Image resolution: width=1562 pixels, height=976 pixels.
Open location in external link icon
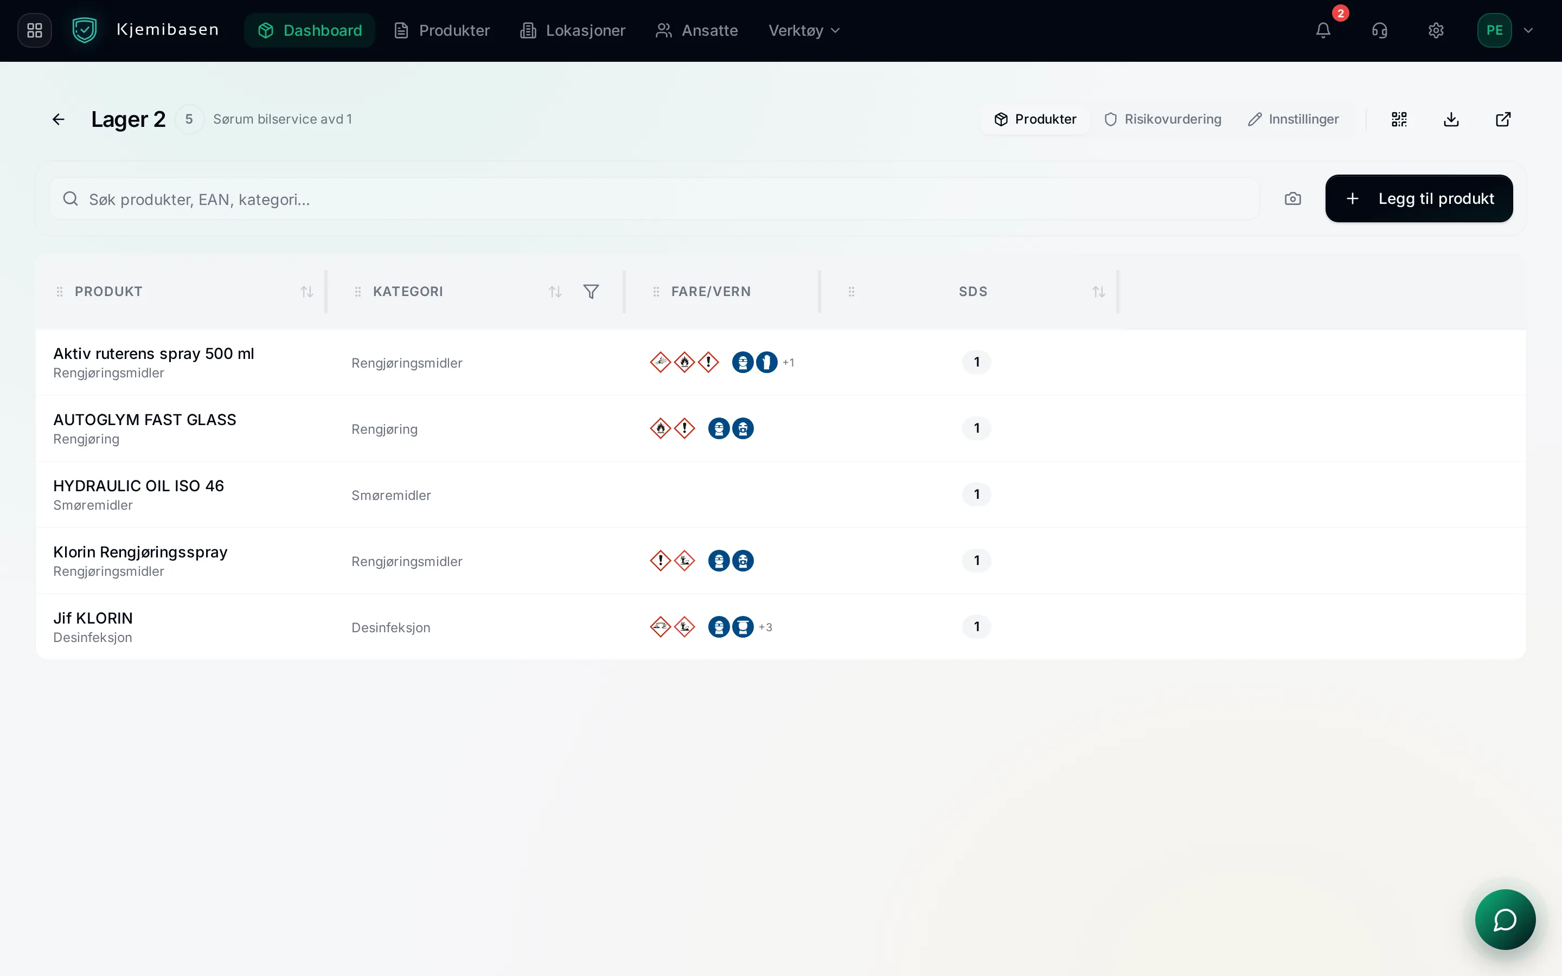coord(1503,119)
